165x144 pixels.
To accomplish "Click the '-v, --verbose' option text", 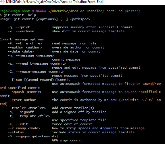I will pos(21,31).
